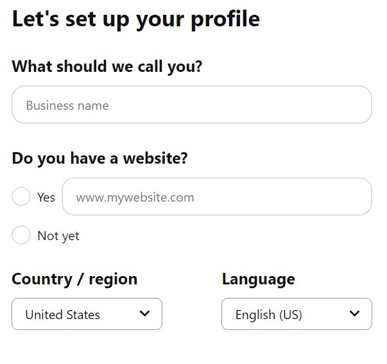Open the Language dropdown

297,314
